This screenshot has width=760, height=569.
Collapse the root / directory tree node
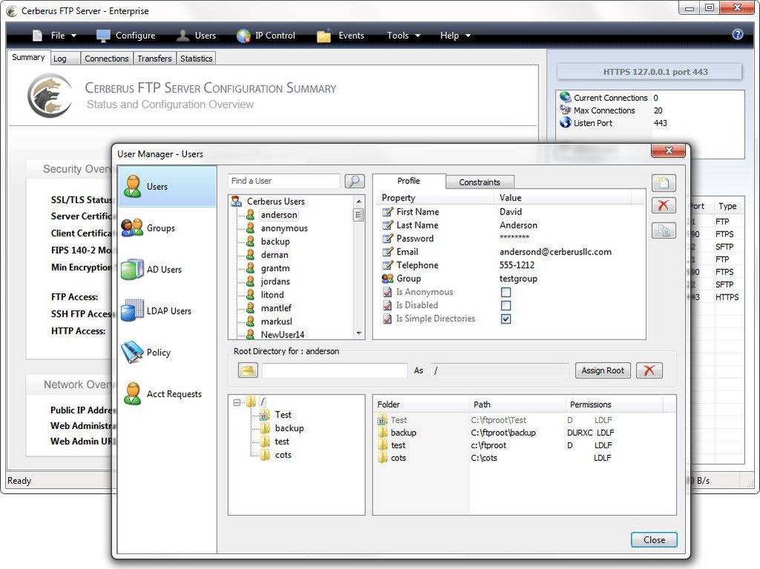237,402
